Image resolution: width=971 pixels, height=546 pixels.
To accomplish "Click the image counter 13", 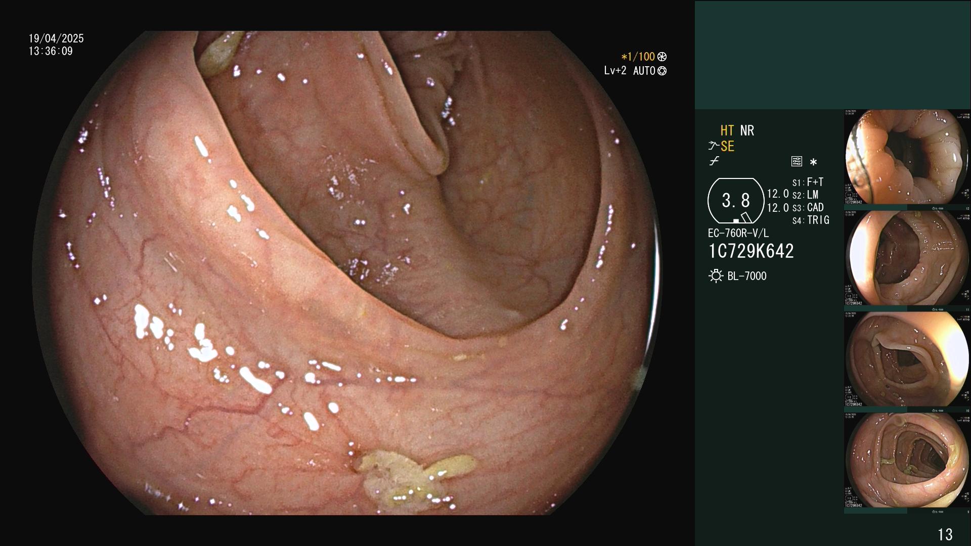I will point(945,534).
